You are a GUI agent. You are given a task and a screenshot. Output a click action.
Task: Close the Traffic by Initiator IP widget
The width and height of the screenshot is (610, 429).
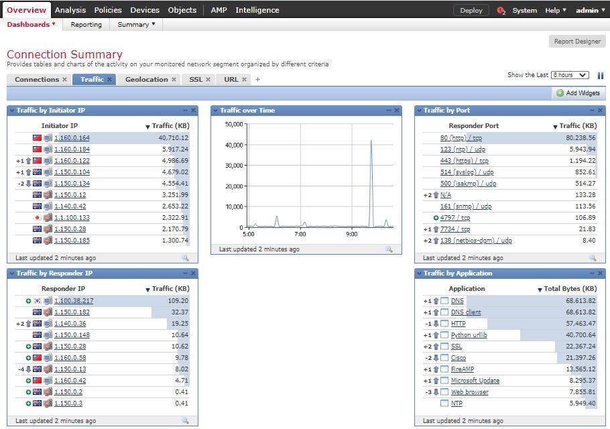pyautogui.click(x=193, y=111)
